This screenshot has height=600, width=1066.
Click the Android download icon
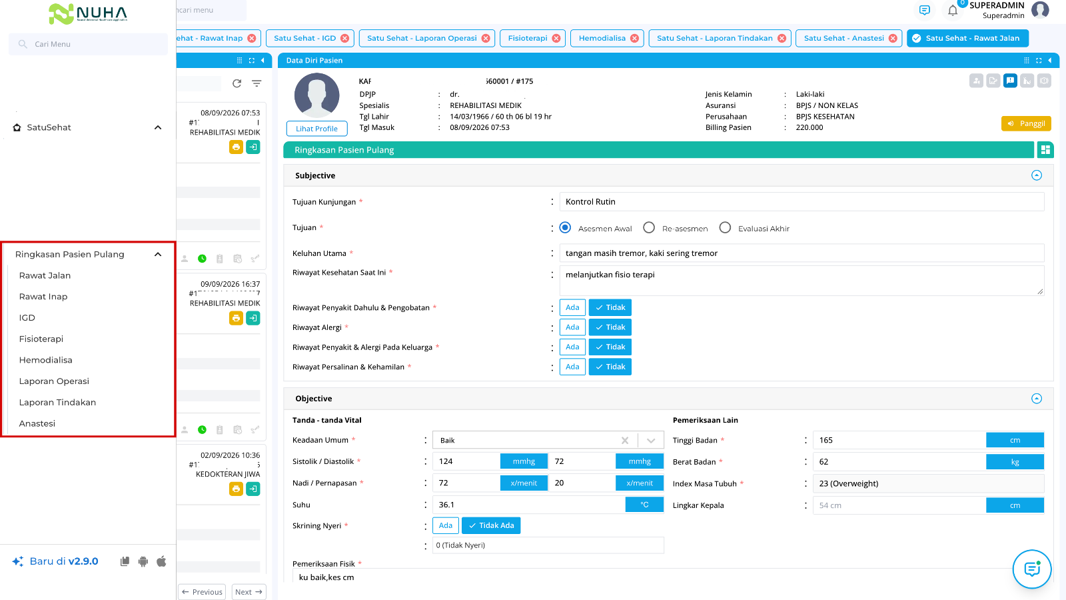click(143, 561)
